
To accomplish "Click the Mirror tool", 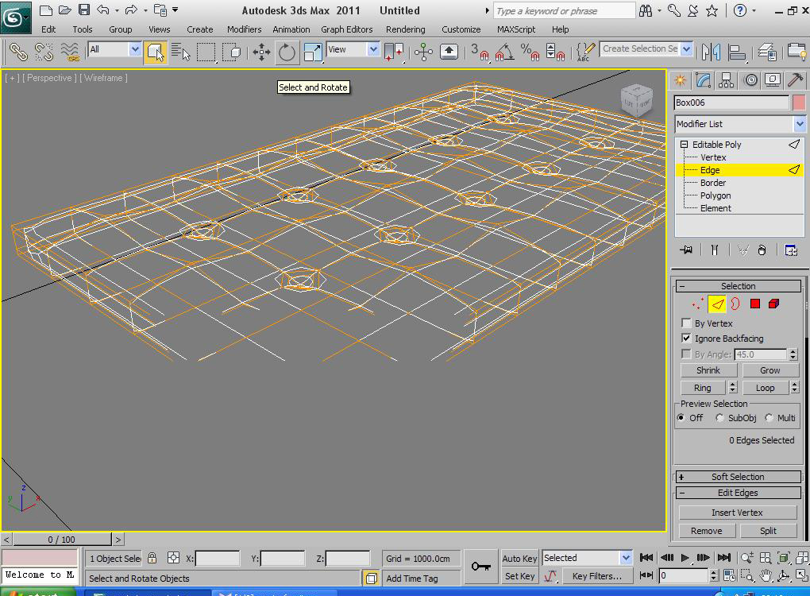I will (711, 52).
